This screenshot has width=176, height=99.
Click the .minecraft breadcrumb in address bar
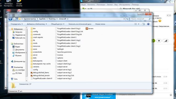pyautogui.click(x=62, y=19)
